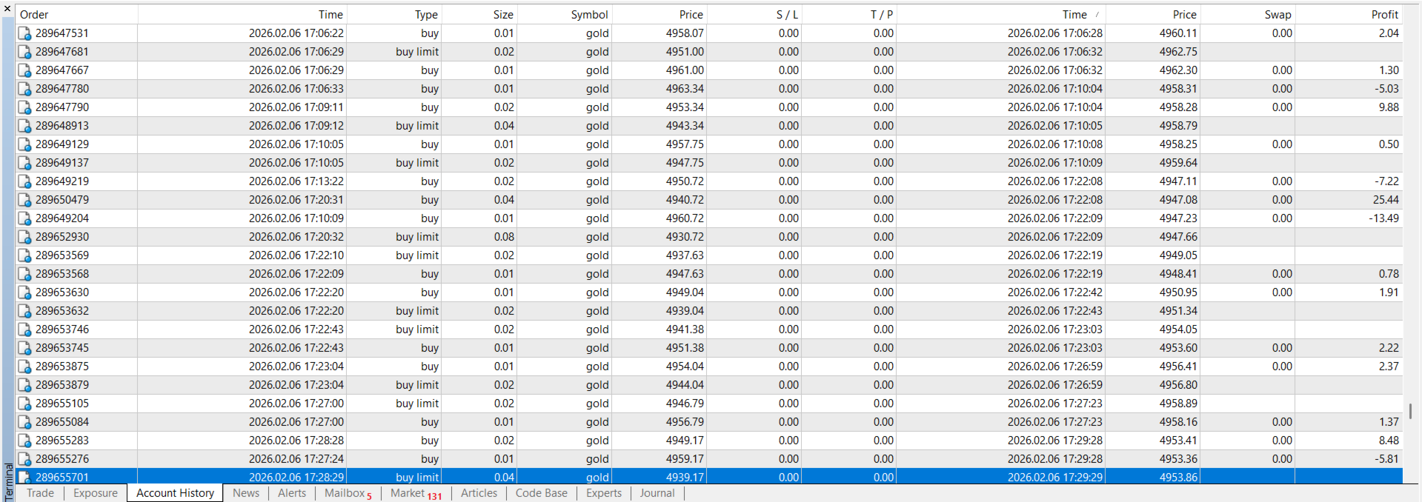This screenshot has height=502, width=1422.
Task: Sort by the S / L column header
Action: click(x=754, y=15)
